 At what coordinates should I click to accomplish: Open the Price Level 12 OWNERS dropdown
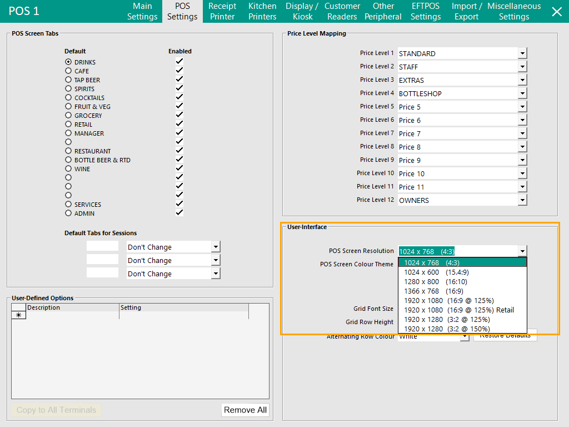coord(522,200)
